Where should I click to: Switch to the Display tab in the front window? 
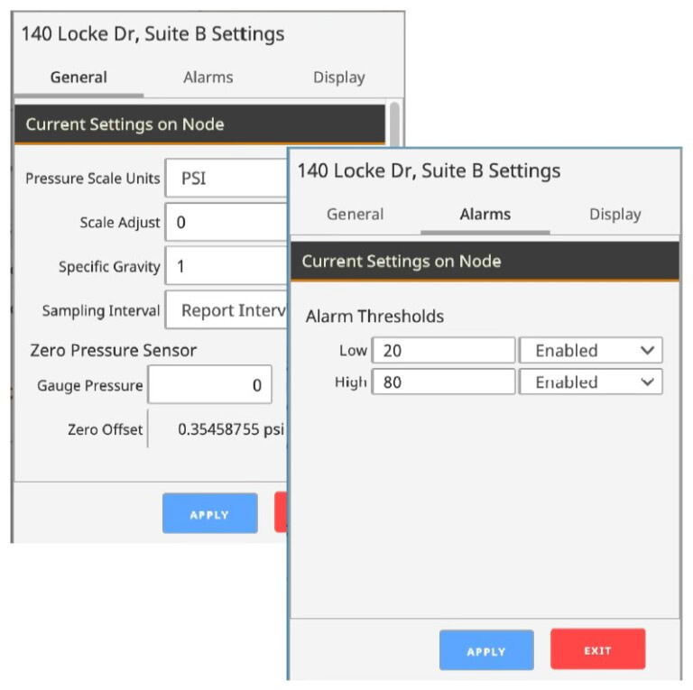614,215
